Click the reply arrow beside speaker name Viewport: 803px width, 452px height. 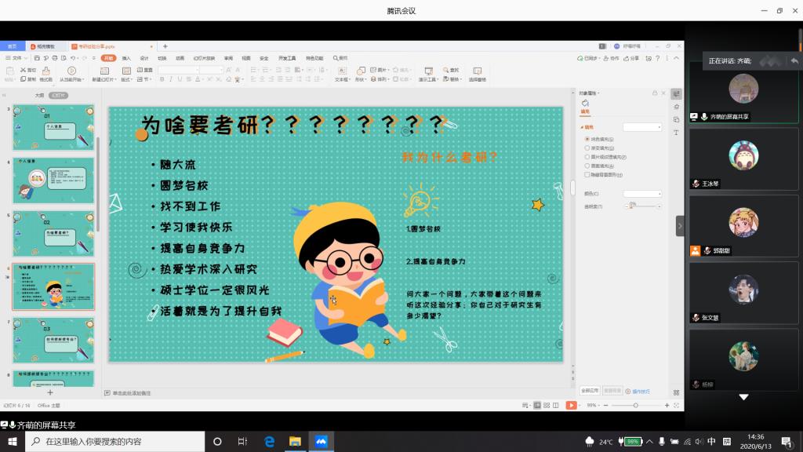(x=794, y=60)
